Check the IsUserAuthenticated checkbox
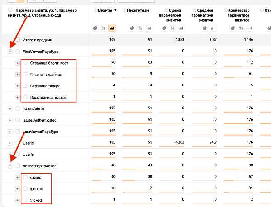Viewport: 271px width, 207px height. tap(18, 120)
